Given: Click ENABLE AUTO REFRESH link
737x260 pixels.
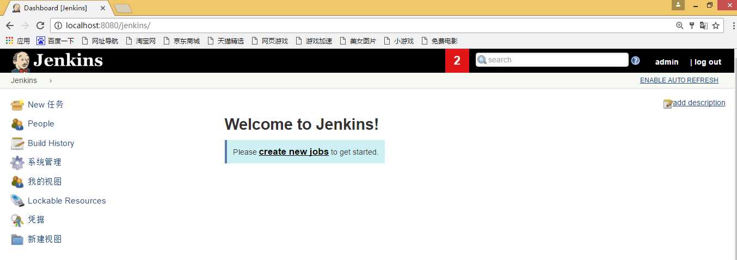Looking at the screenshot, I should click(x=679, y=80).
